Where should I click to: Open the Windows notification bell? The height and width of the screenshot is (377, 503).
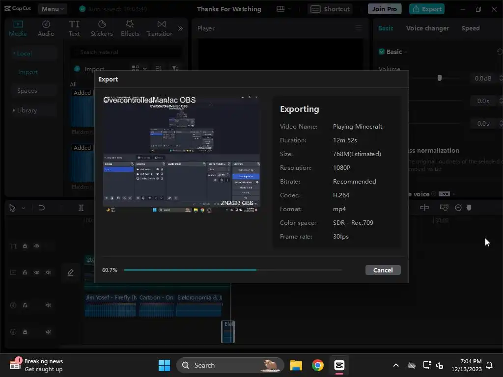click(x=489, y=365)
